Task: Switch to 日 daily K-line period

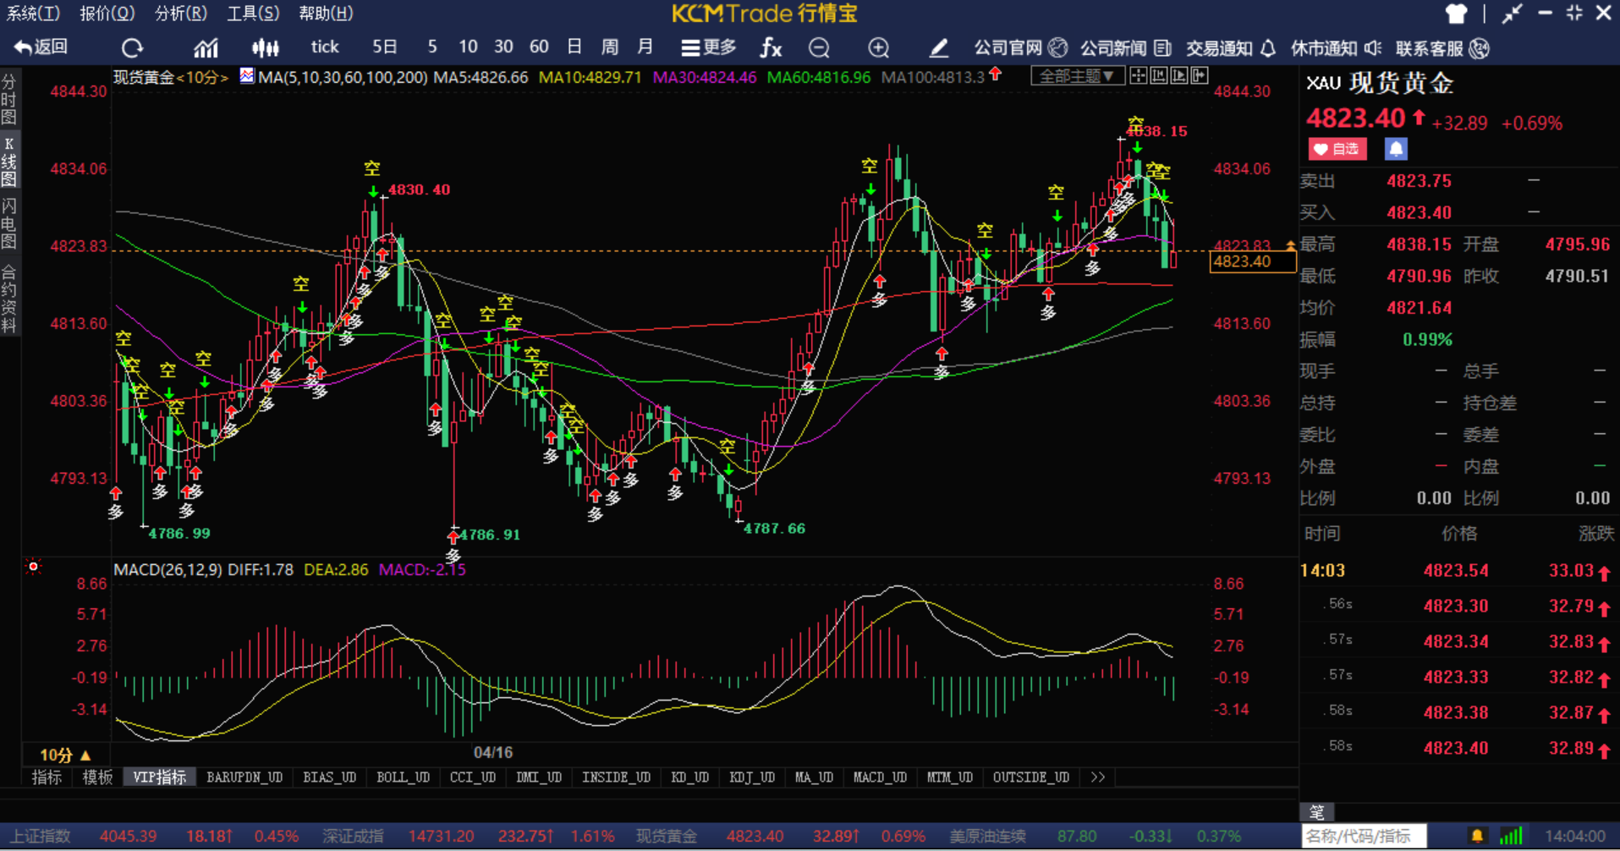Action: (x=574, y=47)
